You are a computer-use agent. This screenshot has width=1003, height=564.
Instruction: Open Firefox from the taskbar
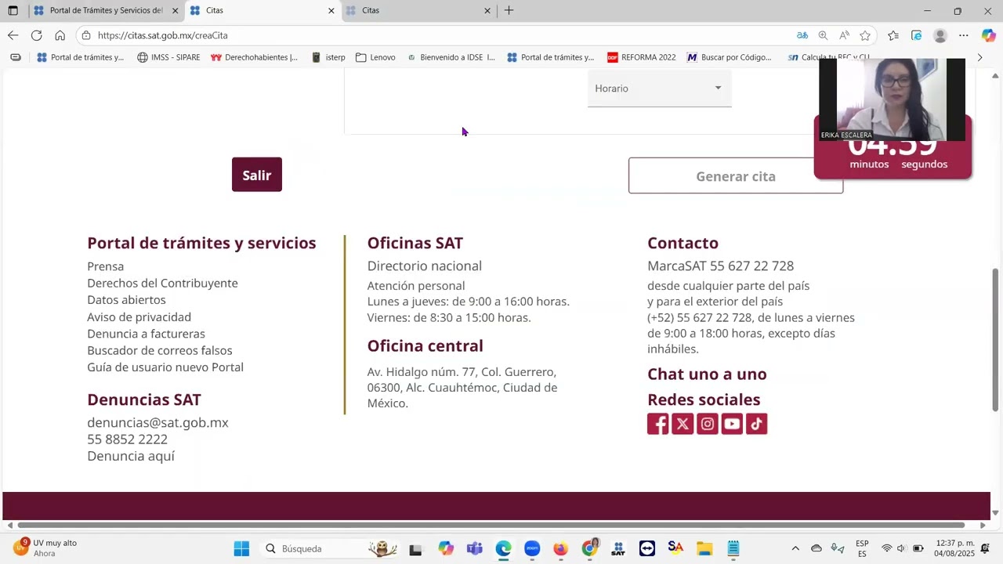click(x=560, y=548)
